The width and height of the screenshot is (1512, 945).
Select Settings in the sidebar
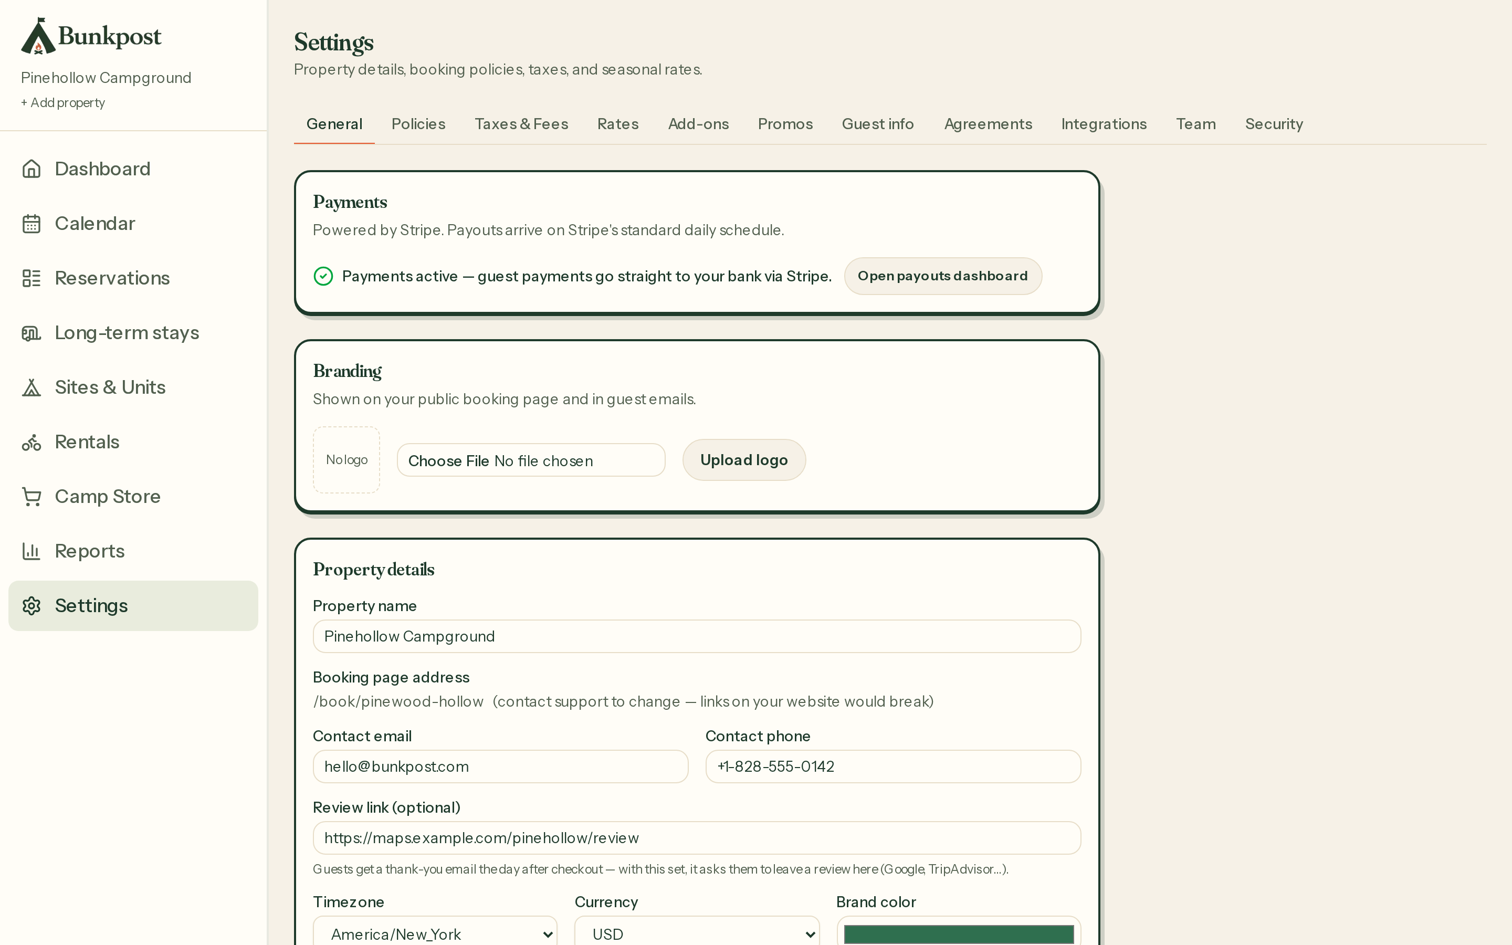click(x=133, y=606)
